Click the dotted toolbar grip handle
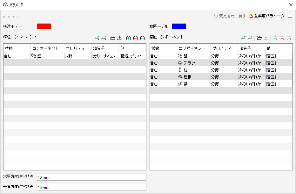 [10, 16]
